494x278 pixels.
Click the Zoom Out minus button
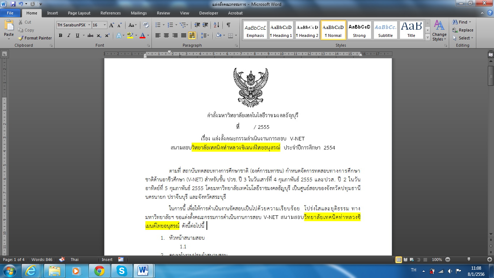[448, 260]
